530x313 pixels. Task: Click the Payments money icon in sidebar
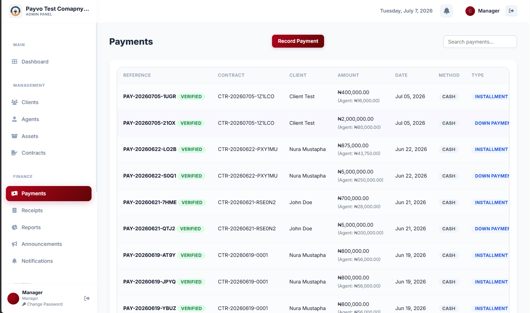[x=14, y=193]
